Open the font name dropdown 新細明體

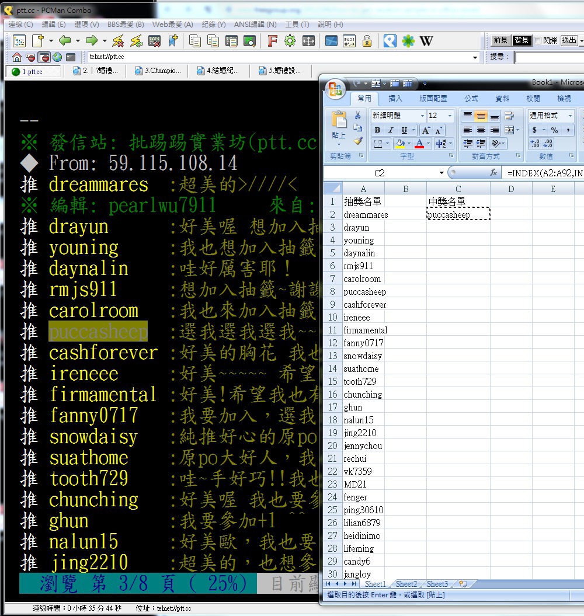point(422,116)
